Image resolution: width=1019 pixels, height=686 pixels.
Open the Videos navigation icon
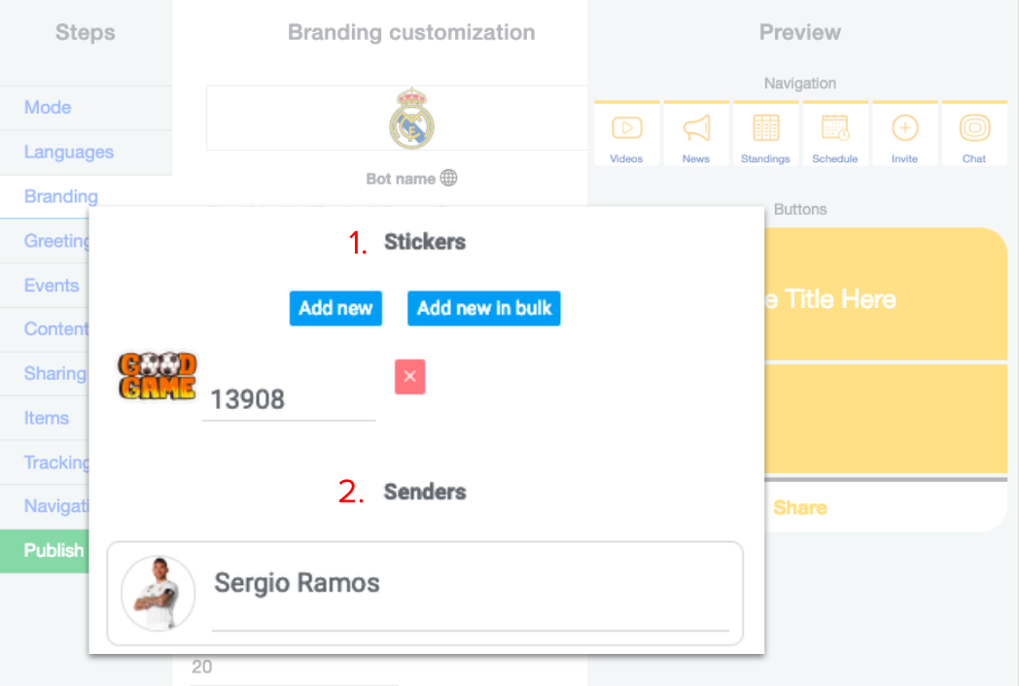(x=626, y=128)
